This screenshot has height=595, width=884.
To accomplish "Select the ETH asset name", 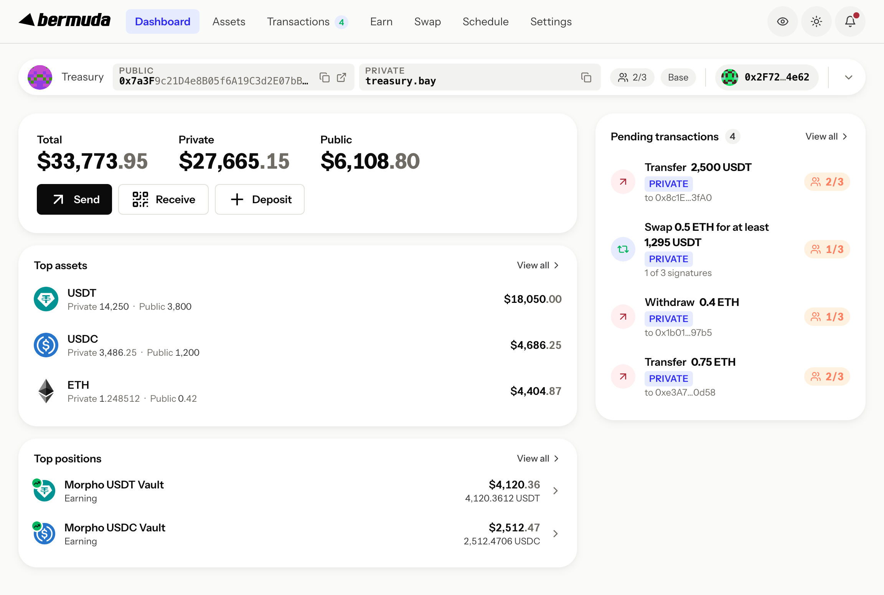I will [78, 385].
